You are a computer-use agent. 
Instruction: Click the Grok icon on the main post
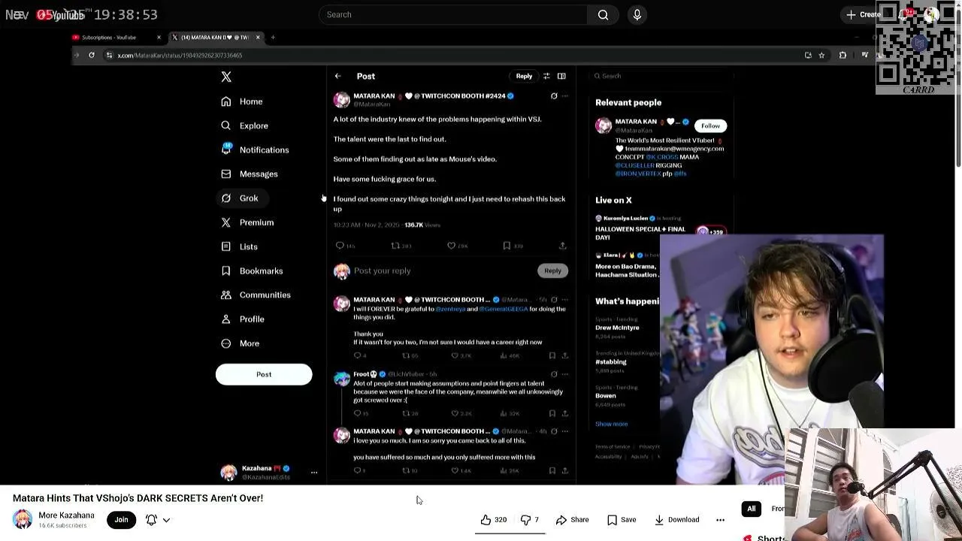(x=554, y=96)
